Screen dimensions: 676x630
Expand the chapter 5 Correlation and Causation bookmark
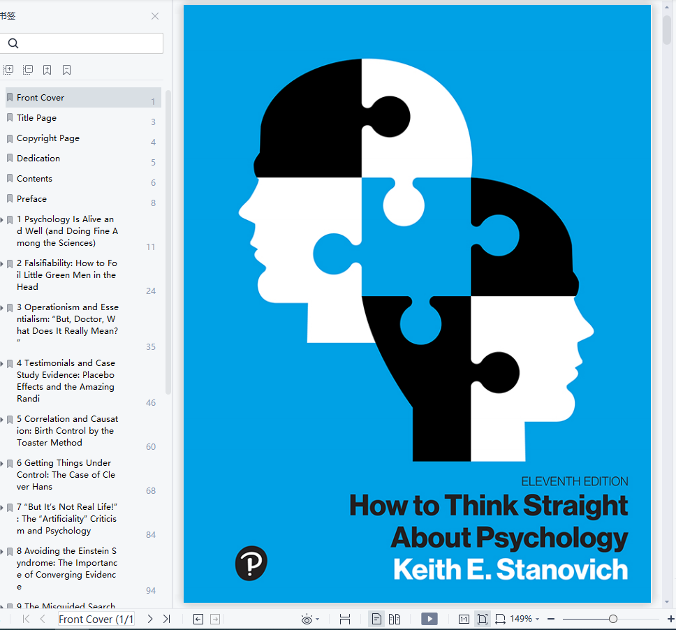(x=1, y=420)
